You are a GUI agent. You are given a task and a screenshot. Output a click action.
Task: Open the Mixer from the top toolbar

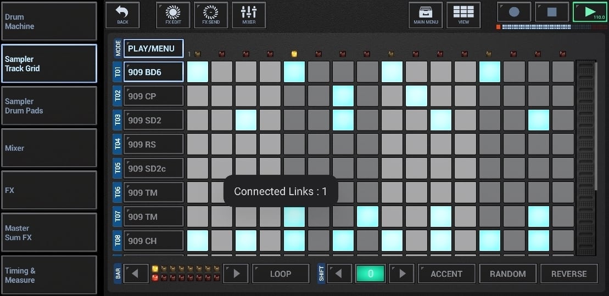point(249,15)
